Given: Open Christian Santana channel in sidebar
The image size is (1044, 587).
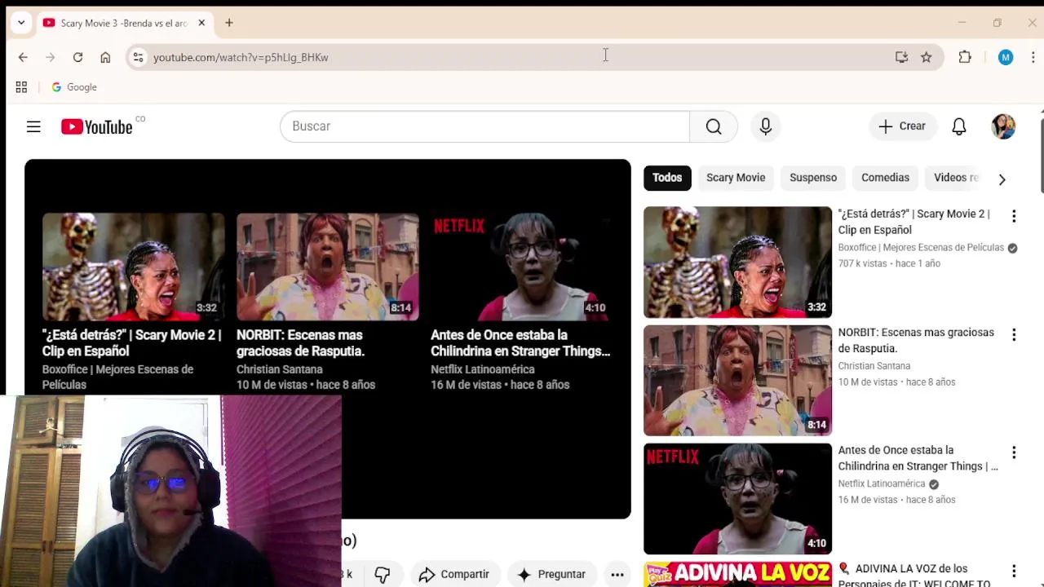Looking at the screenshot, I should 874,366.
